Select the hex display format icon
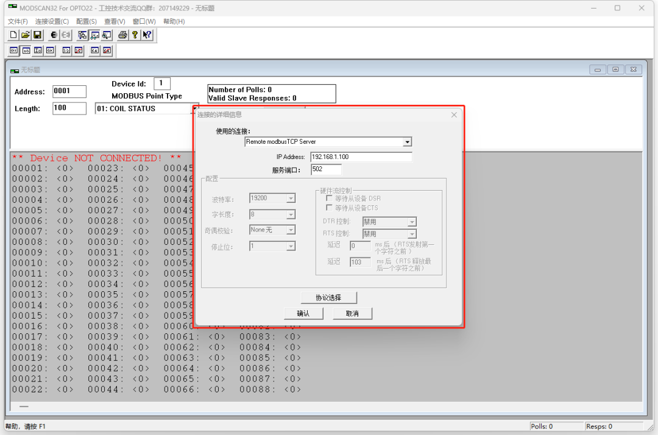Screen dimensions: 658x435 [x=51, y=51]
